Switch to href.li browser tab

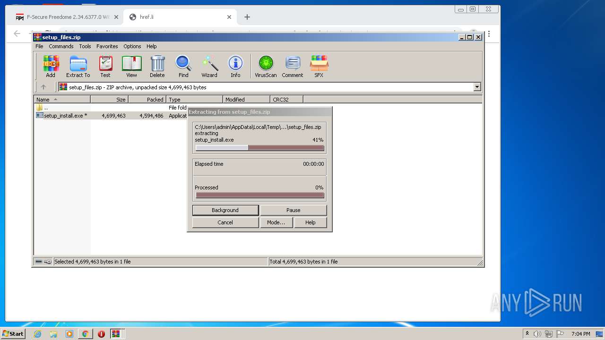click(x=180, y=17)
